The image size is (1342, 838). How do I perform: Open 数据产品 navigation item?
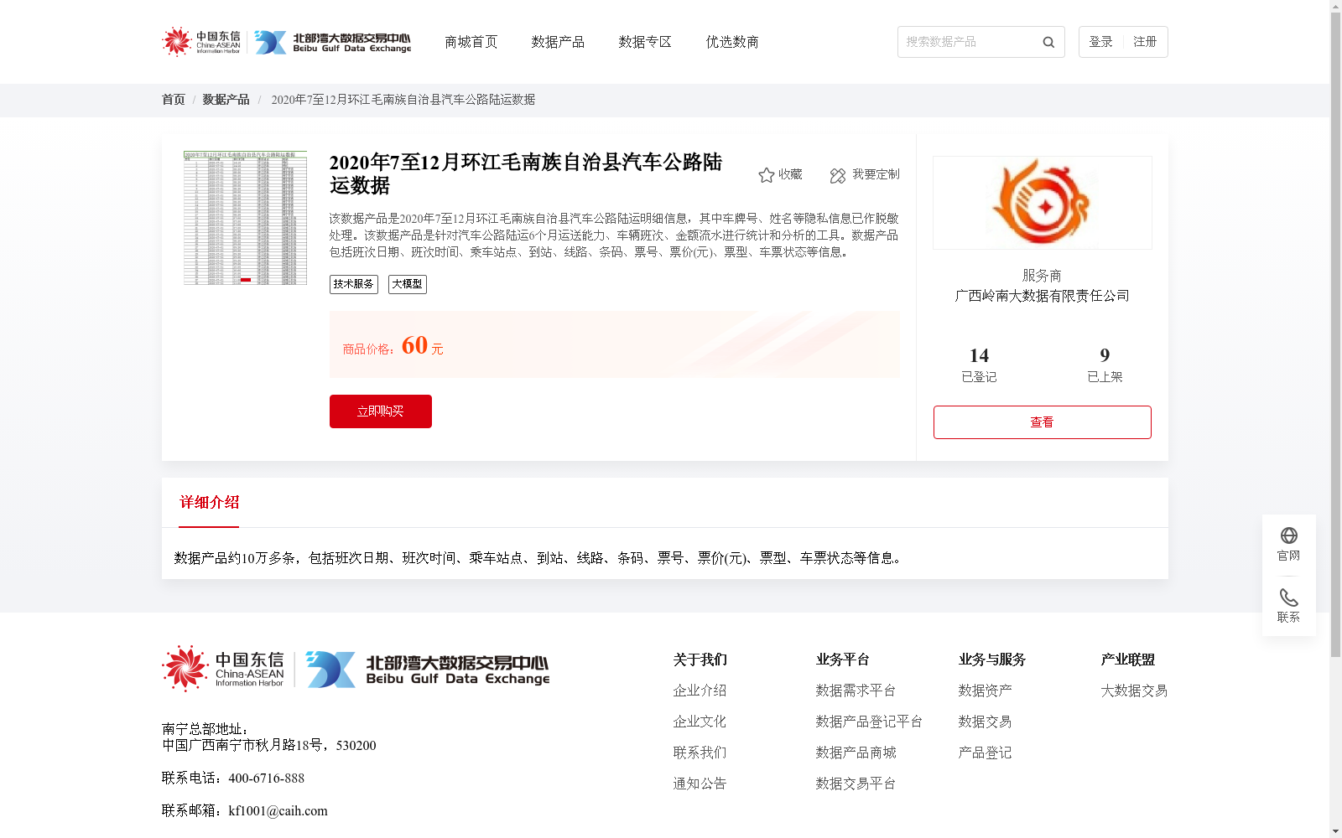[558, 42]
